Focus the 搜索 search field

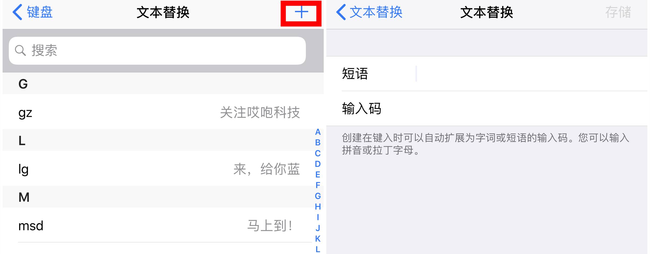coord(157,51)
